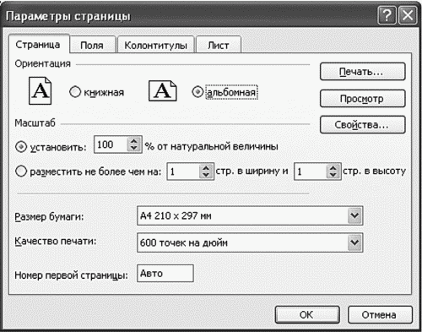
Task: Select the книжная orientation radio button
Action: [x=75, y=92]
